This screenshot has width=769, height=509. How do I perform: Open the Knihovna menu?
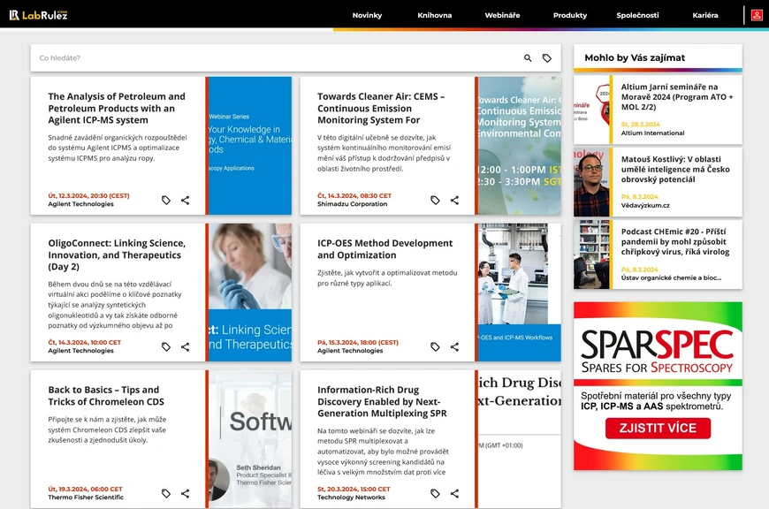tap(435, 15)
